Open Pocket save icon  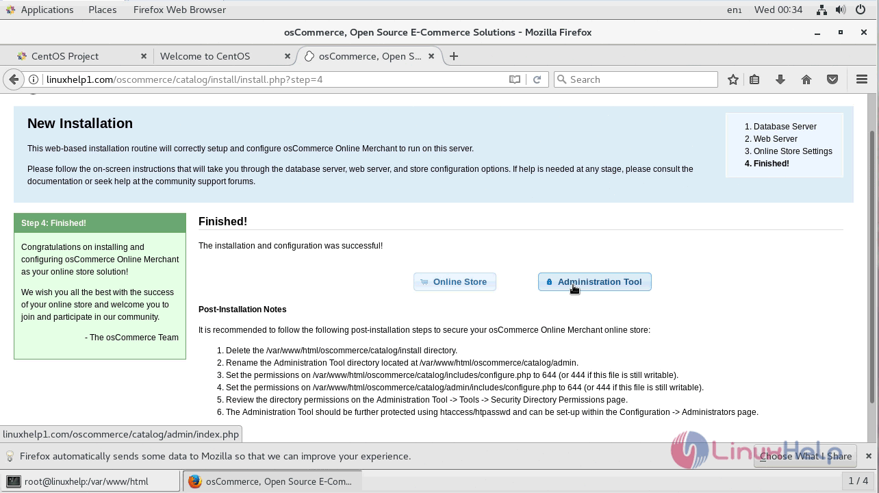pos(832,79)
